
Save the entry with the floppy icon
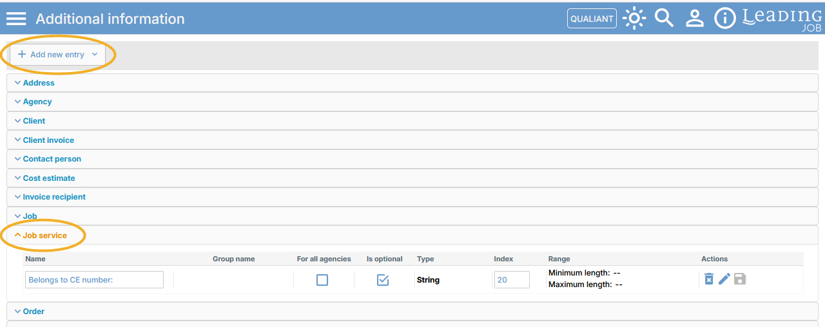tap(740, 279)
